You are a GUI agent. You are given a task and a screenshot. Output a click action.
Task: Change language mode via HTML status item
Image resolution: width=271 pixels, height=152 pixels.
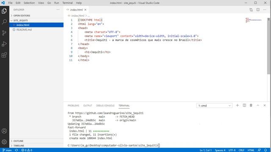[x=251, y=150]
